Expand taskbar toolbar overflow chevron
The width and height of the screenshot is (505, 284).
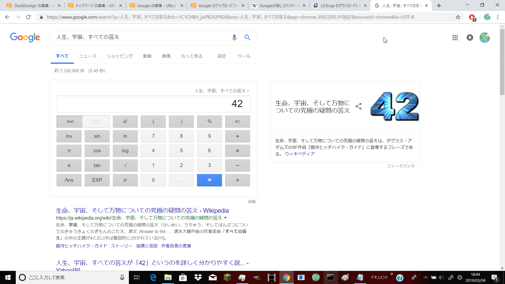pyautogui.click(x=392, y=274)
